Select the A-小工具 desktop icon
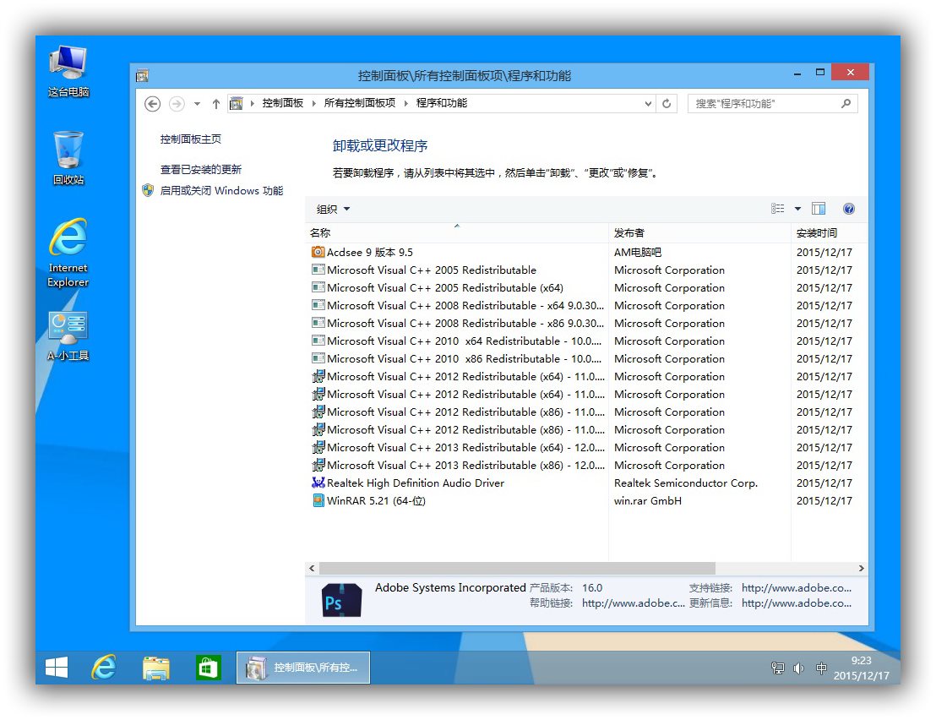The height and width of the screenshot is (720, 936). (x=68, y=336)
